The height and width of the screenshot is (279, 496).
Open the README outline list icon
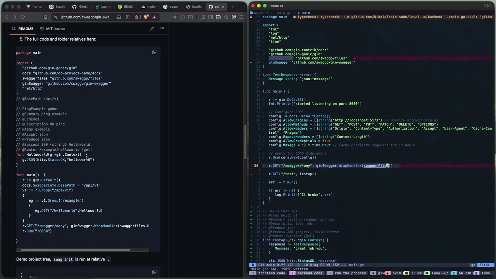[x=162, y=29]
